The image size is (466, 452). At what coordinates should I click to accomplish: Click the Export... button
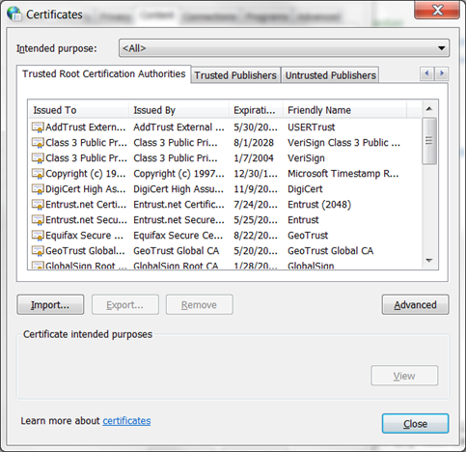[x=125, y=304]
